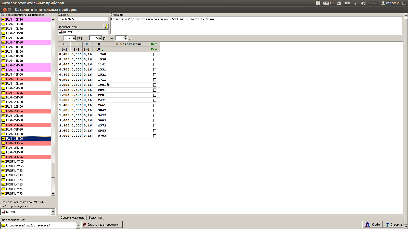The image size is (408, 229).
Task: Tick the checkbox for row with Q 2471
Action: [x=155, y=100]
